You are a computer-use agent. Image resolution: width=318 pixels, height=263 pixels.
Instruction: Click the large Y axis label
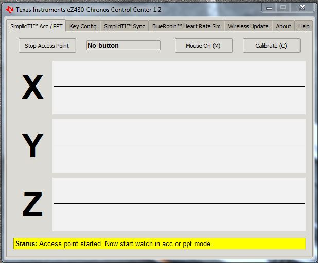point(32,145)
